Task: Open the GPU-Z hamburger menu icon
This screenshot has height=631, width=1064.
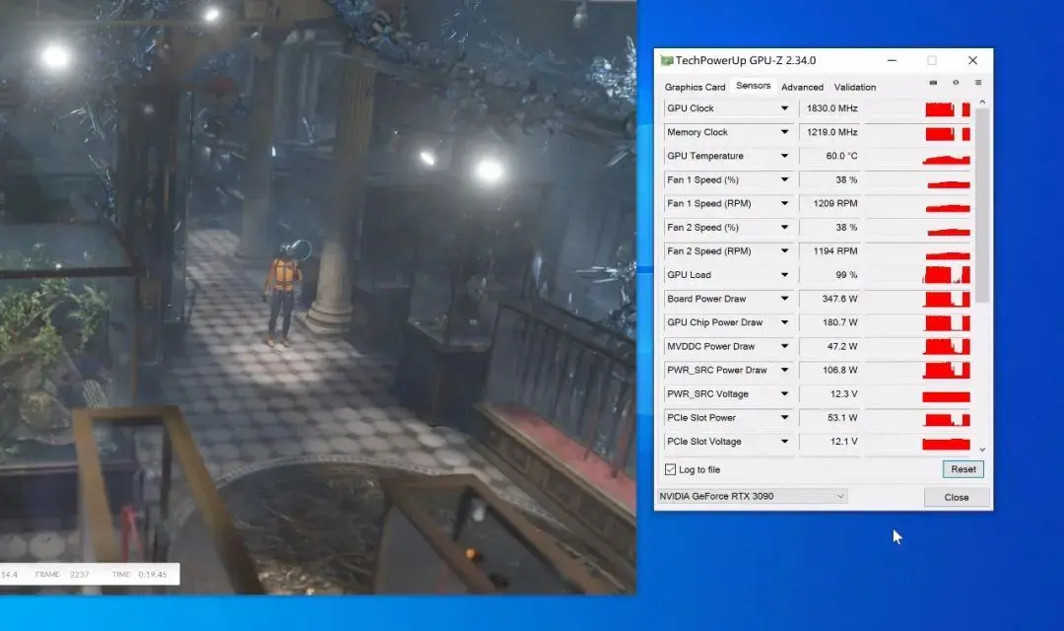Action: tap(978, 83)
